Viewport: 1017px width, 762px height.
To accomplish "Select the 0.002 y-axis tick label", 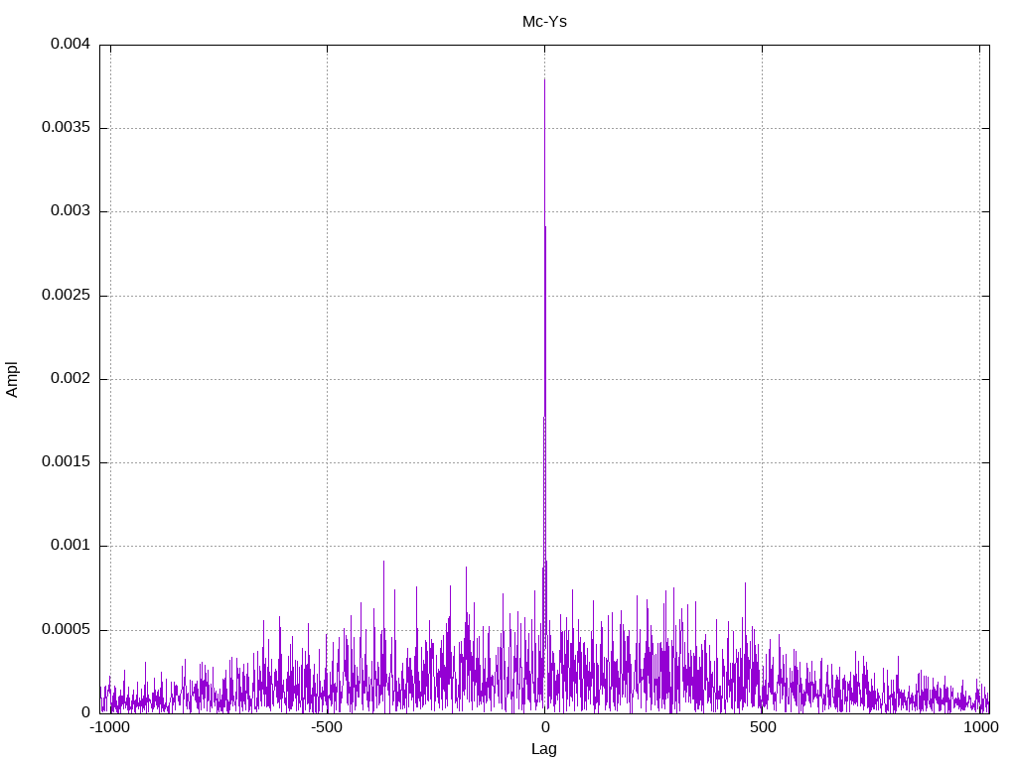I will pyautogui.click(x=70, y=379).
